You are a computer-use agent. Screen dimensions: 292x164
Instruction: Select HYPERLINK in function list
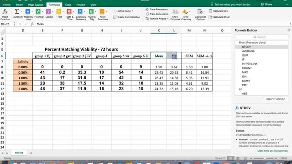pyautogui.click(x=250, y=64)
